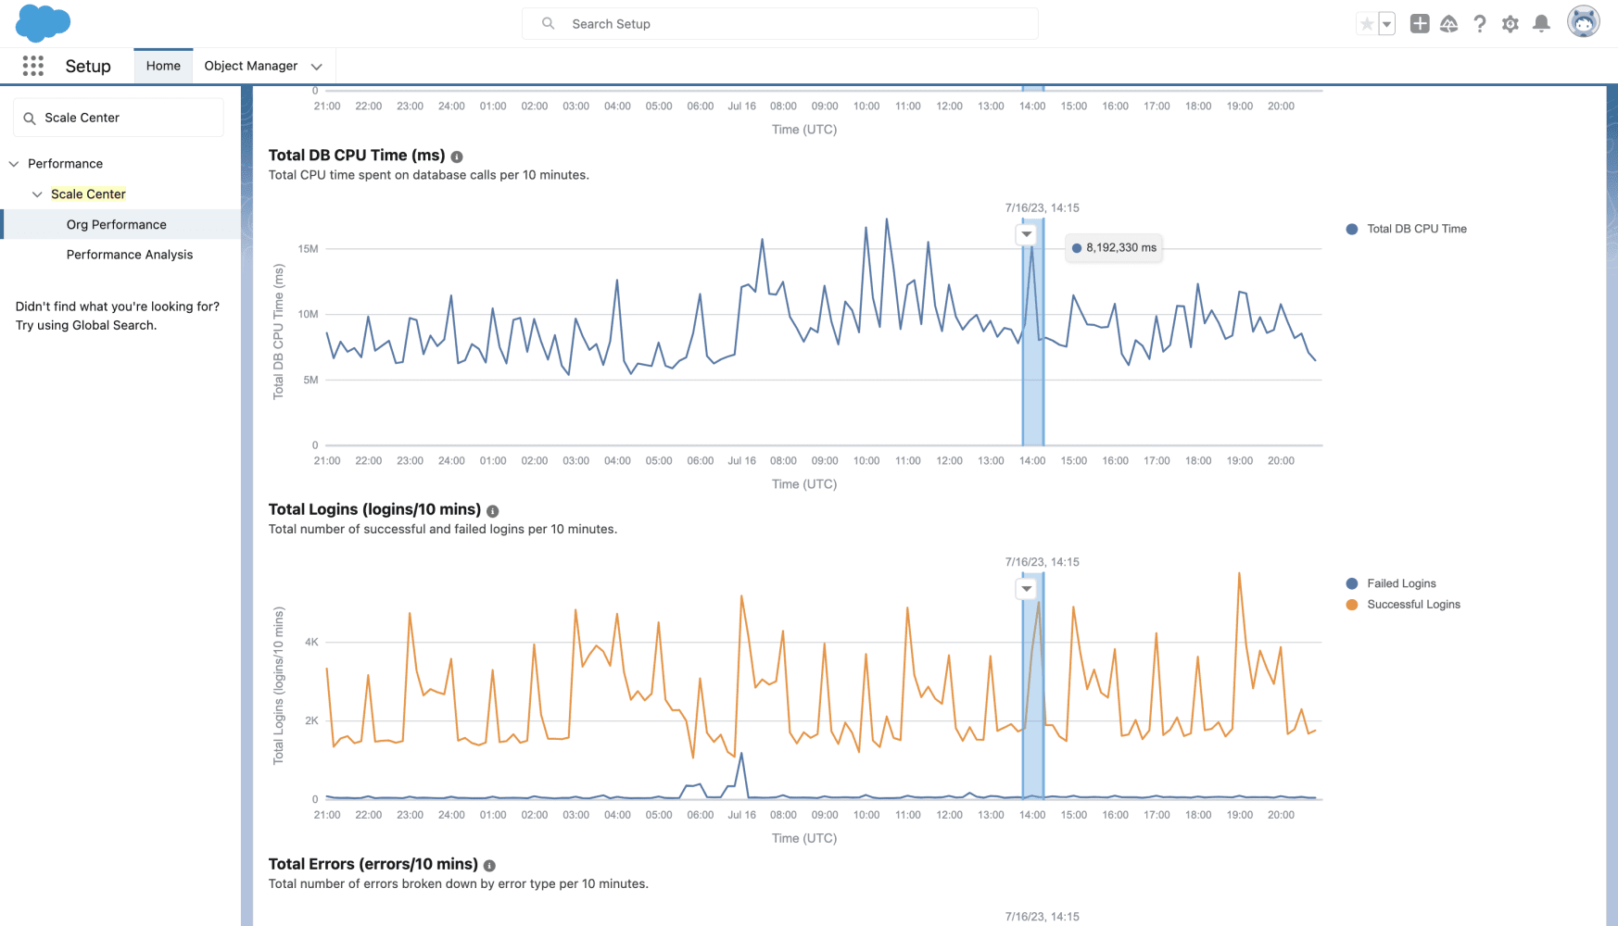Click the Performance sidebar label
Viewport: 1618px width, 926px height.
(65, 164)
